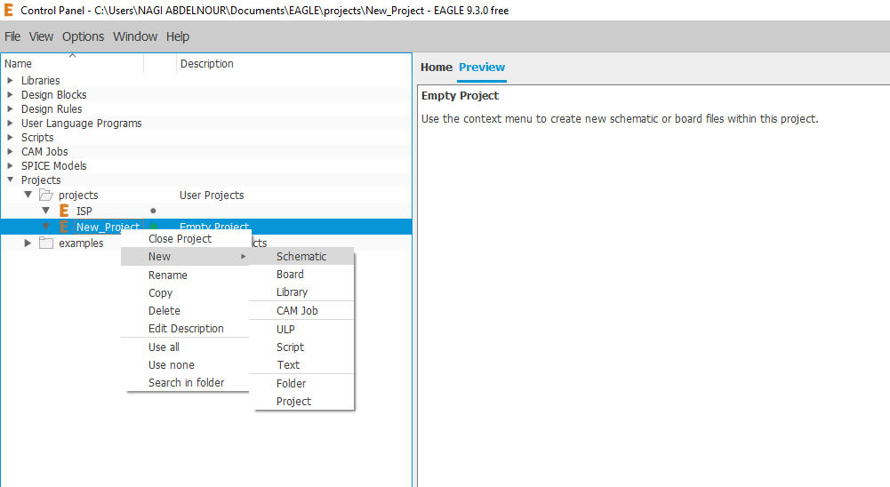Open the Window menu
This screenshot has height=487, width=890.
coord(135,36)
